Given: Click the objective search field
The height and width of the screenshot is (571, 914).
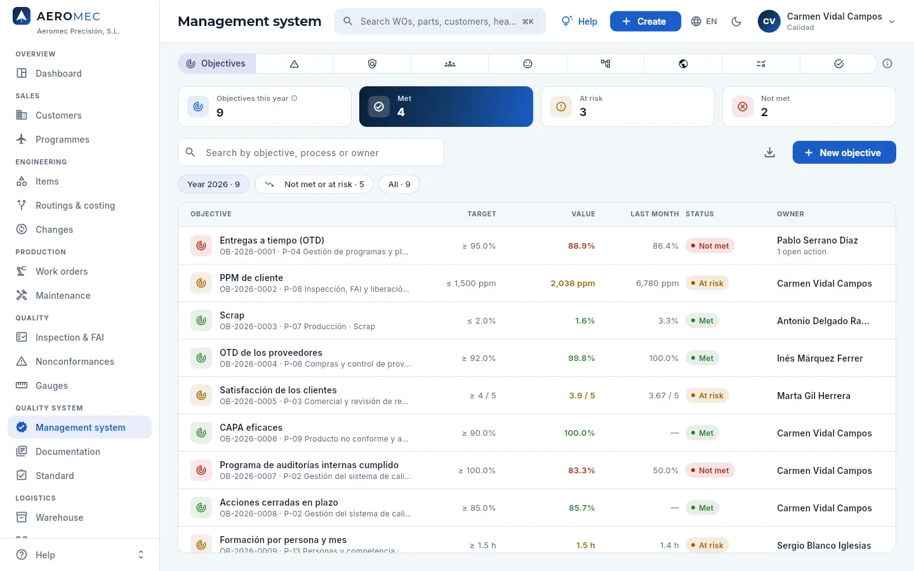Looking at the screenshot, I should (311, 152).
